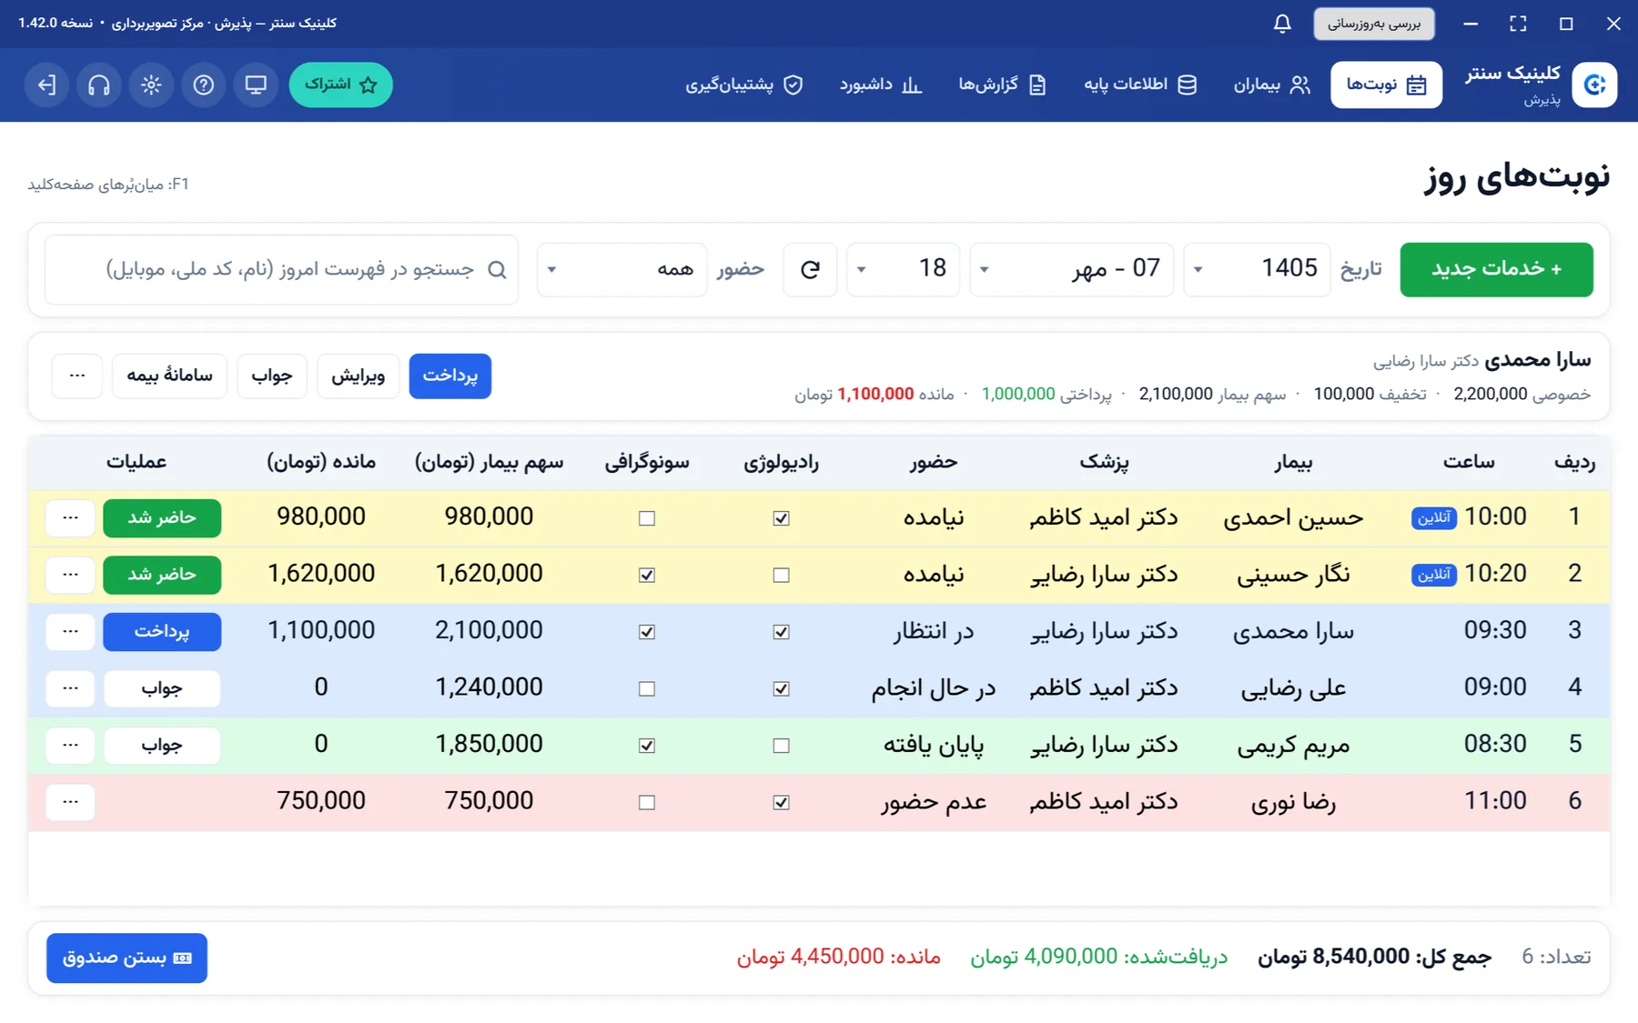Click ویرایش button
This screenshot has height=1023, width=1638.
coord(358,376)
